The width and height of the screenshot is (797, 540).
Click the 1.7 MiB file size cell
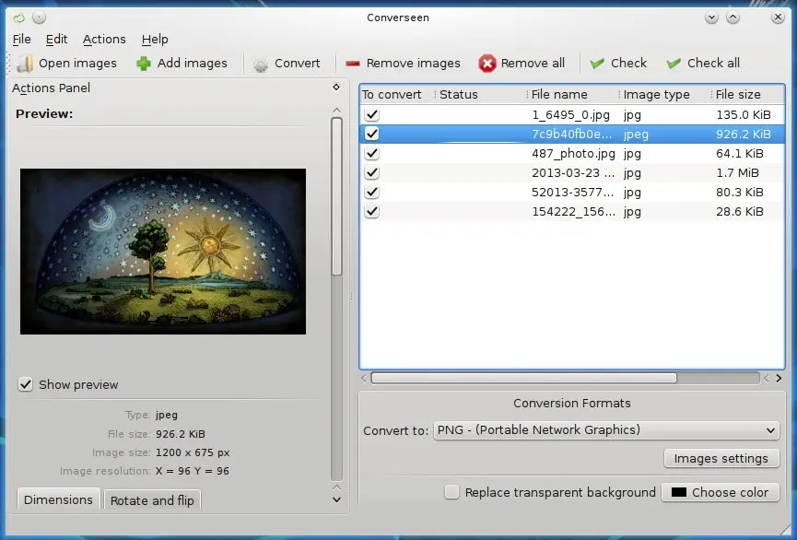click(737, 173)
